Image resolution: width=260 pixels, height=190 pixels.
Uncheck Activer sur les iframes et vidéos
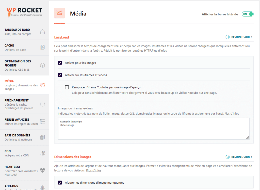click(x=60, y=75)
